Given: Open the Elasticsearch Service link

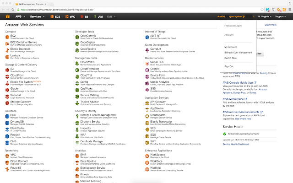Looking at the screenshot, I should coord(93,168).
